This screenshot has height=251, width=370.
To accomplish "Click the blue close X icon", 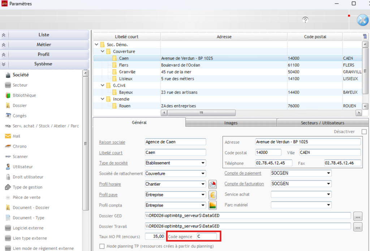I will point(362,20).
